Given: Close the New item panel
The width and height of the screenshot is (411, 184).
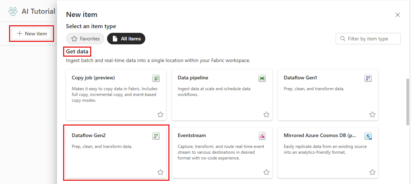Looking at the screenshot, I should tap(398, 15).
